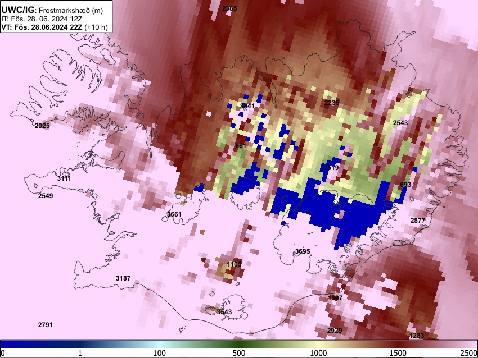The width and height of the screenshot is (478, 358).
Task: Click the valid time line 'VT: Fös. 28.06.2024 22Z'
Action: (42, 27)
